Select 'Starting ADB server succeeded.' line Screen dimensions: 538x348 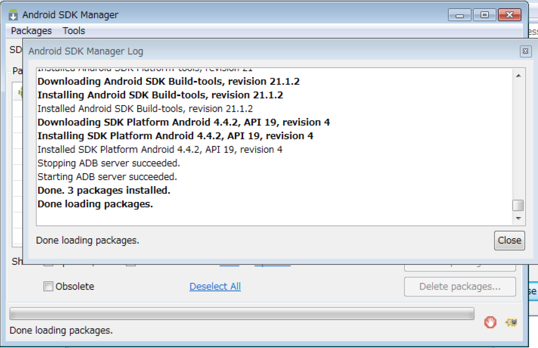click(x=107, y=177)
